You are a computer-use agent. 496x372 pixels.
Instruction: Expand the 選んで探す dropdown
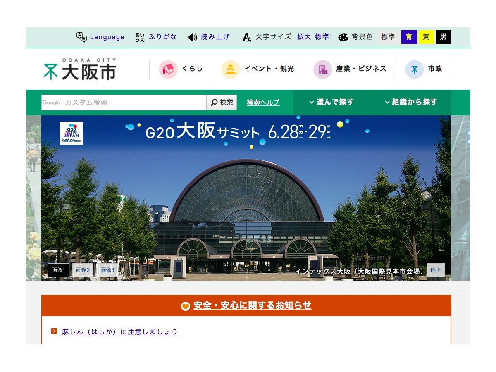332,103
